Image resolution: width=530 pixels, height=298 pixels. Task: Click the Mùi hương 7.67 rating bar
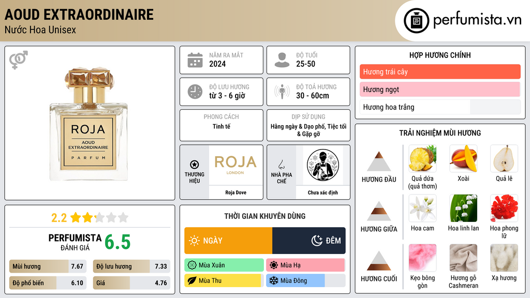coord(48,266)
